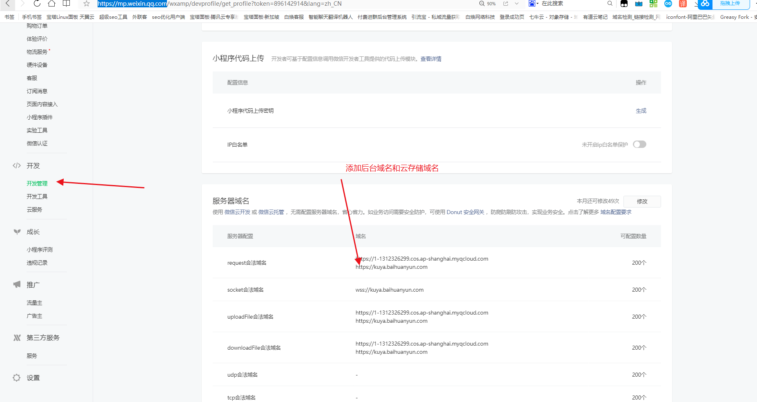
Task: Click 修改 button for 服务器域名
Action: (642, 201)
